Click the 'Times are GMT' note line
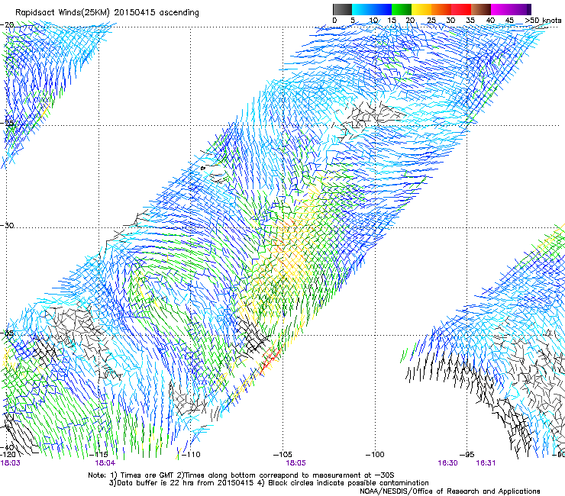Image resolution: width=565 pixels, height=496 pixels. (241, 475)
